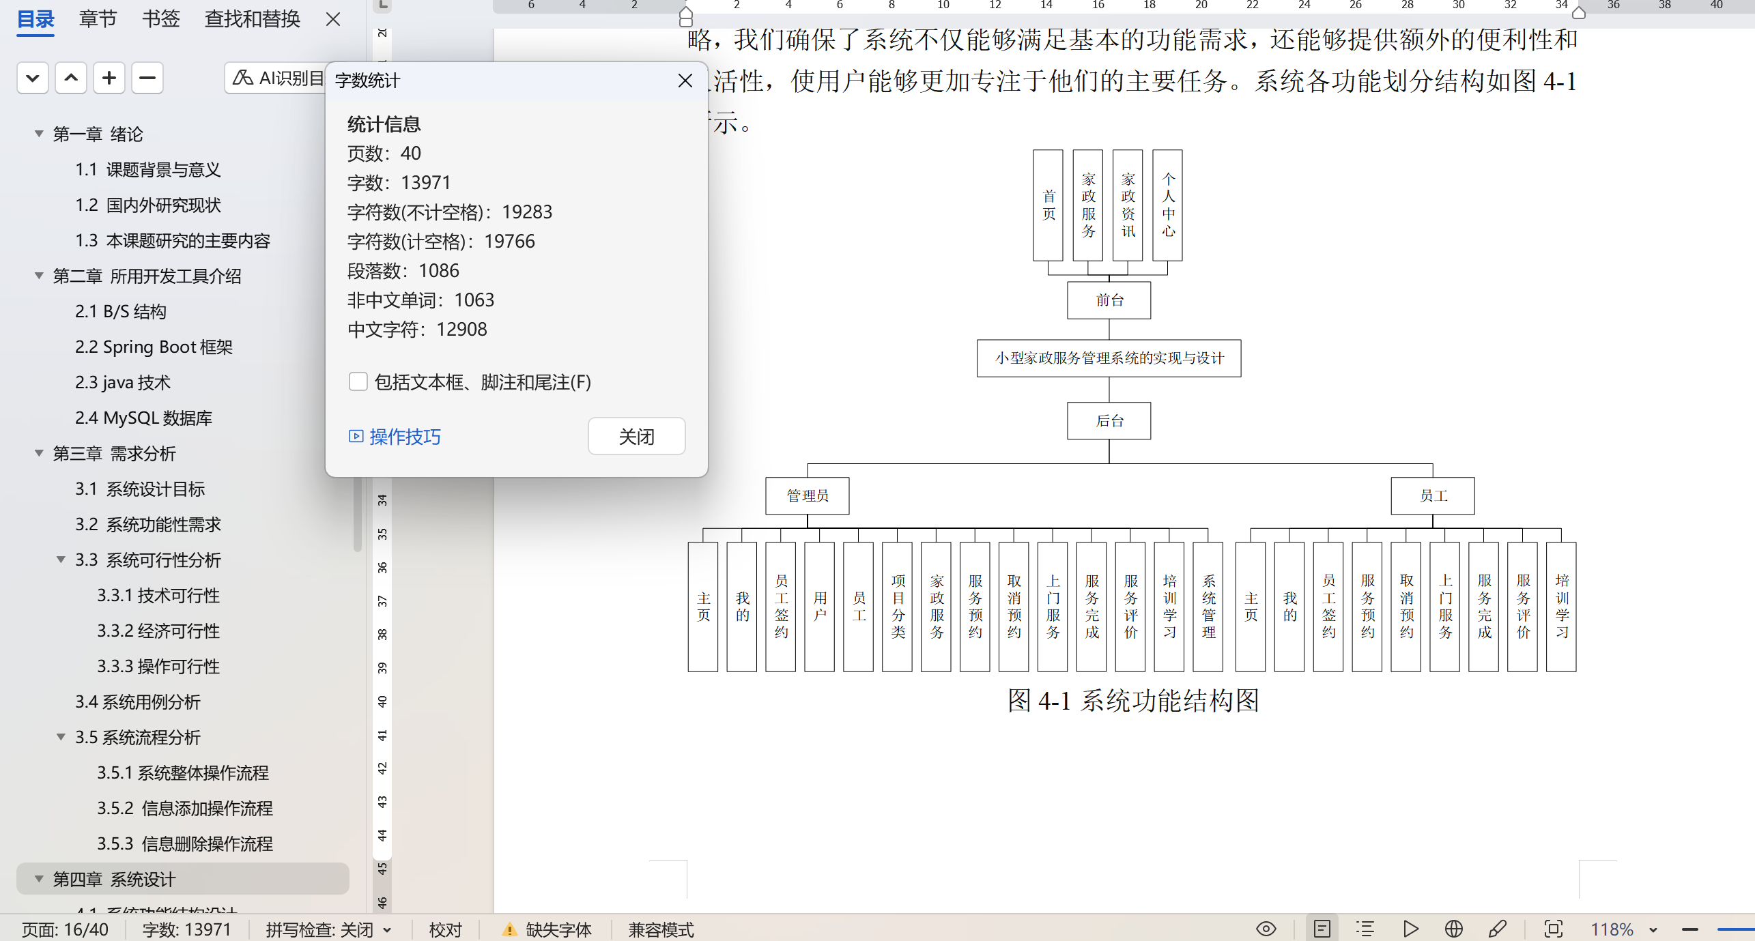
Task: Click the fit-to-page zoom icon
Action: point(1553,929)
